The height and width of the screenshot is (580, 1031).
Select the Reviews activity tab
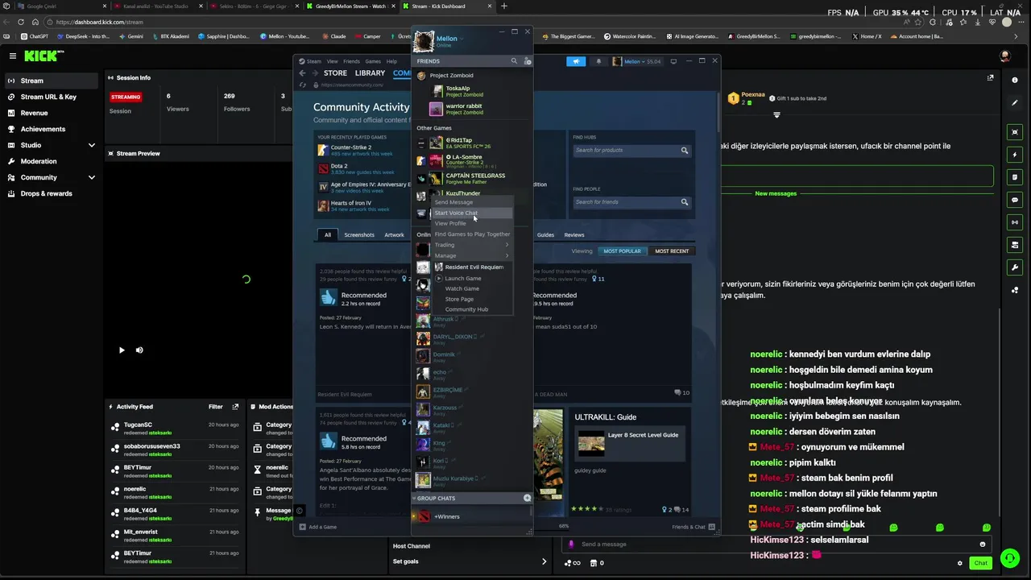574,234
